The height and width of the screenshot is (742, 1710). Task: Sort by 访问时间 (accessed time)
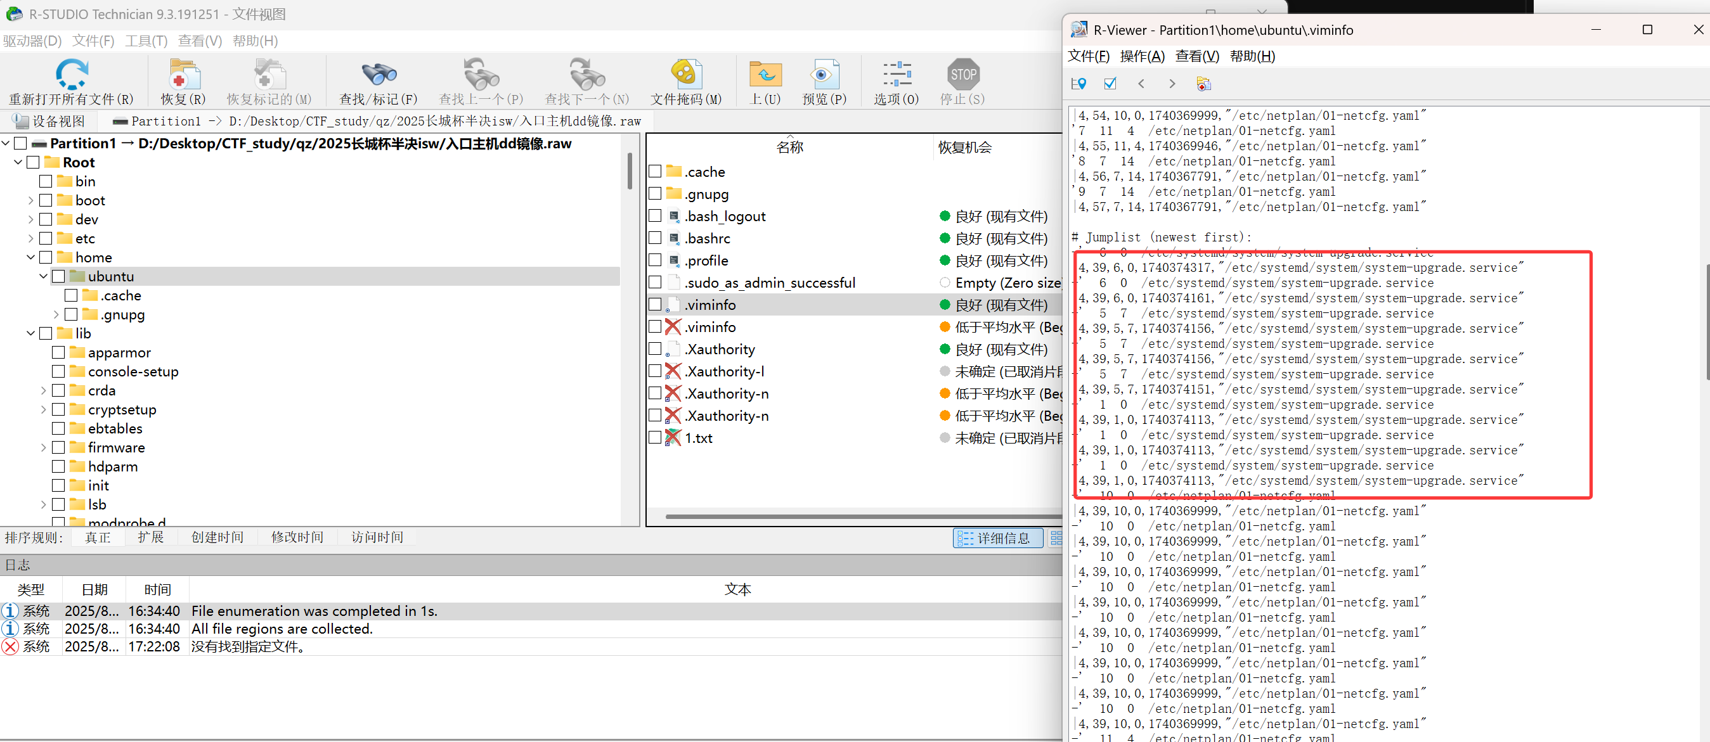point(377,537)
